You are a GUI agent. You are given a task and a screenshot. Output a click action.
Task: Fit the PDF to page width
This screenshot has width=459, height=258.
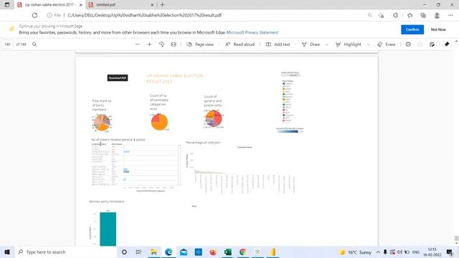[x=174, y=44]
